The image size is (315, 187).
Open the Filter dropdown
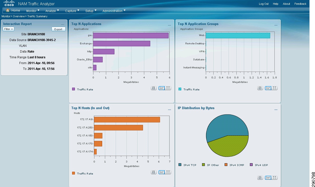(x=9, y=29)
